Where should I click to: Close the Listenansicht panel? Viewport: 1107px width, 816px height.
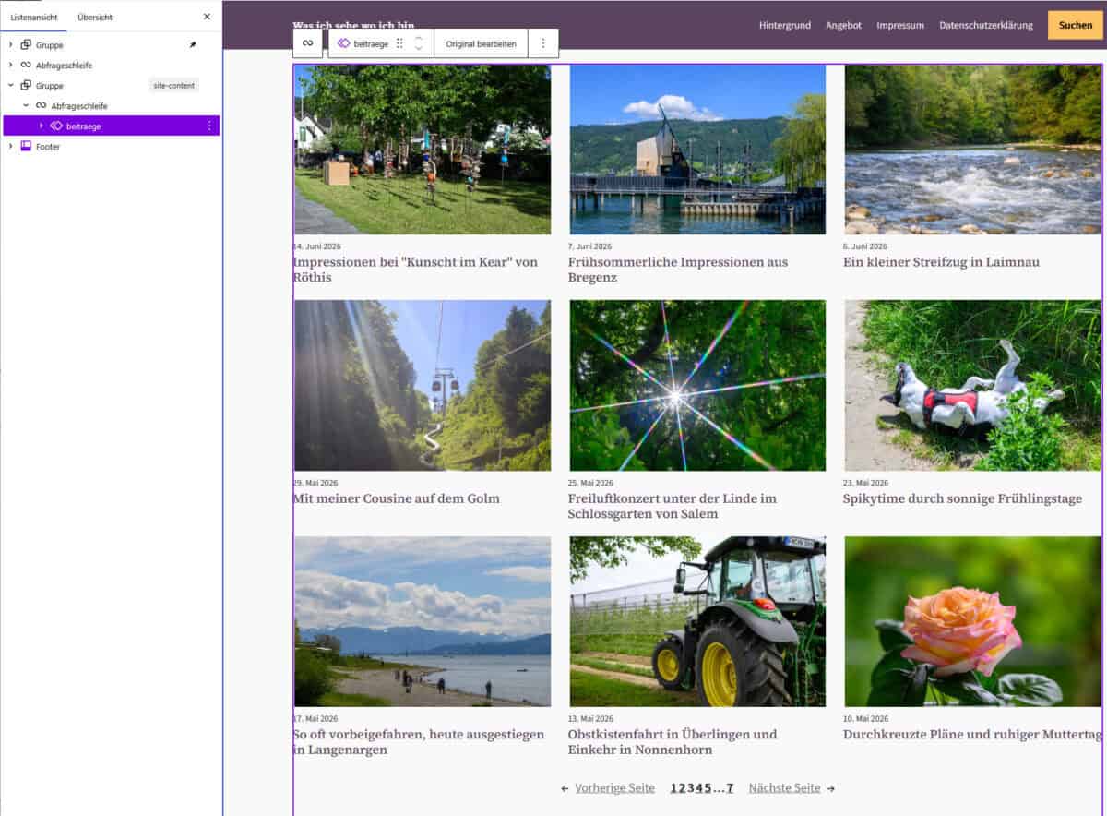click(x=207, y=17)
